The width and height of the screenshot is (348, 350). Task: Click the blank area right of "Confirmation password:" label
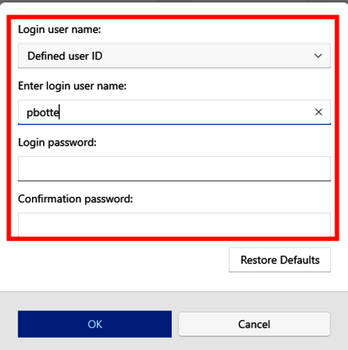(x=232, y=199)
